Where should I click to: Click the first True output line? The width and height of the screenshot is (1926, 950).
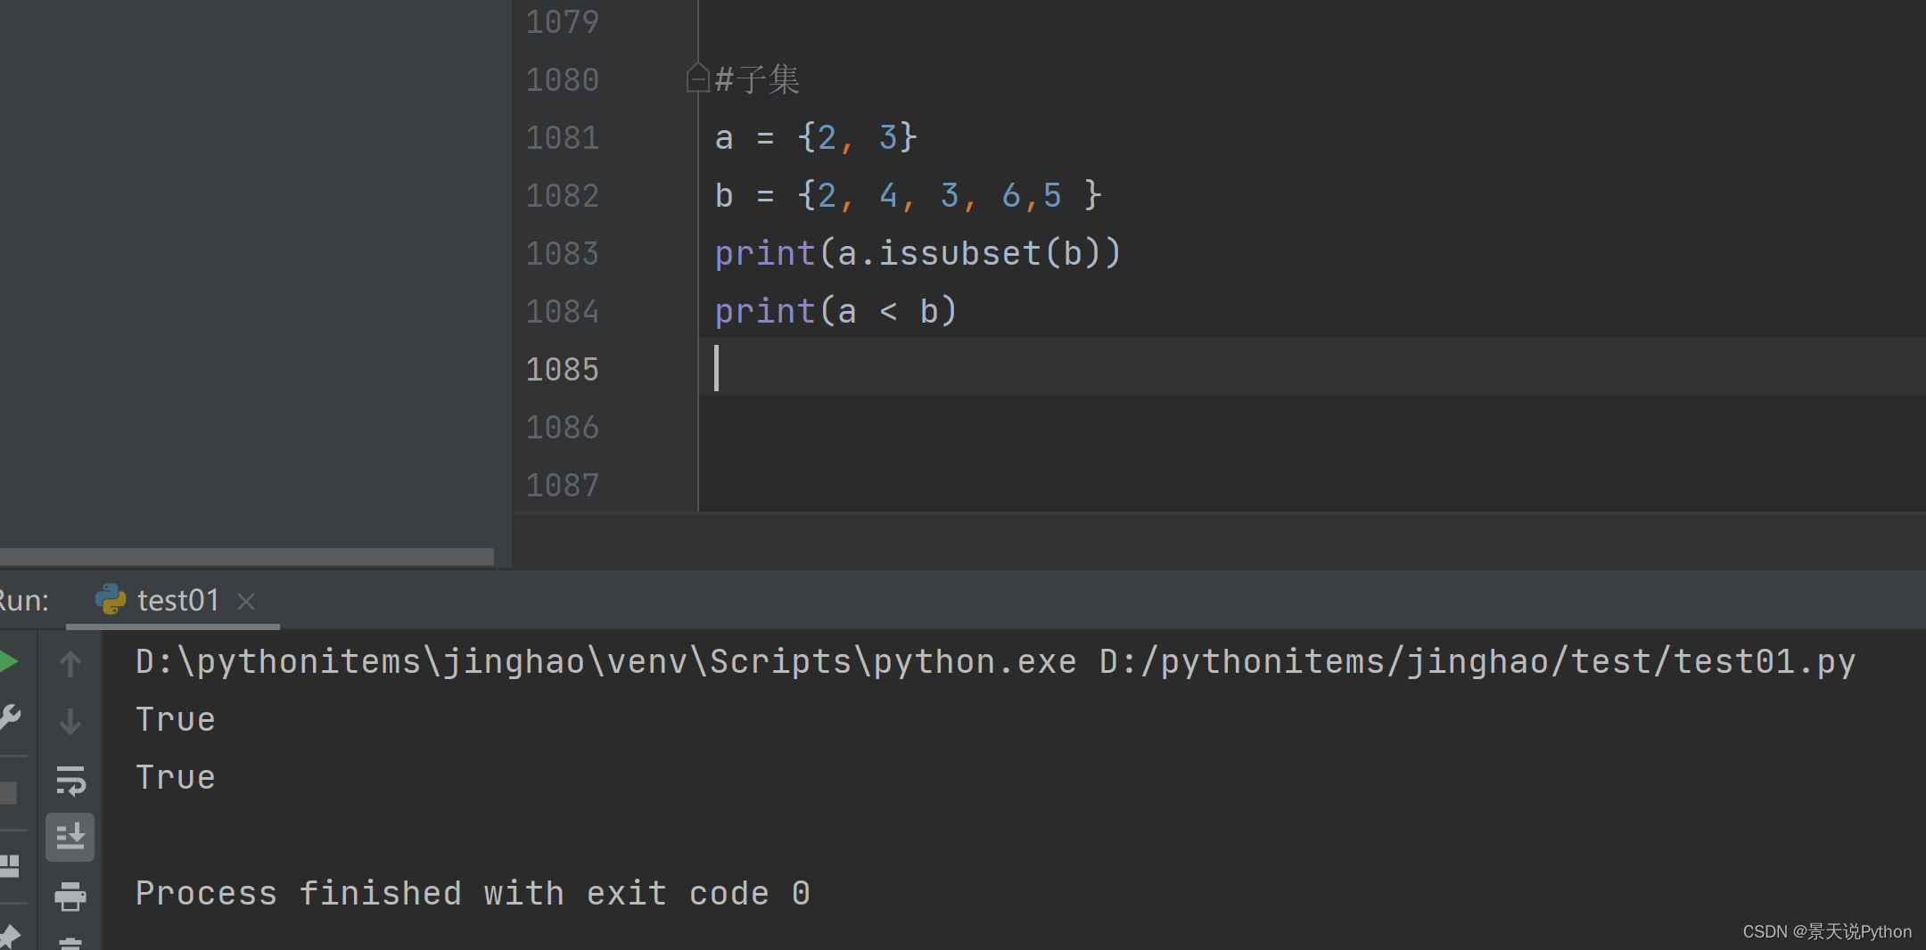175,720
